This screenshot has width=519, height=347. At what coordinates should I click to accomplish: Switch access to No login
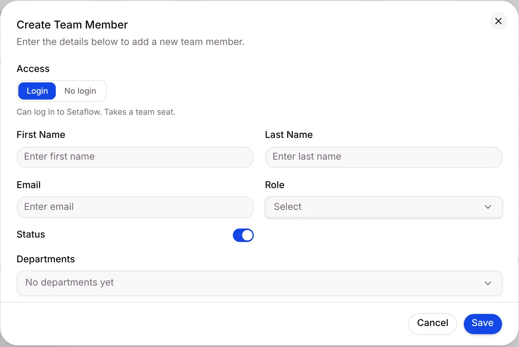pos(80,91)
